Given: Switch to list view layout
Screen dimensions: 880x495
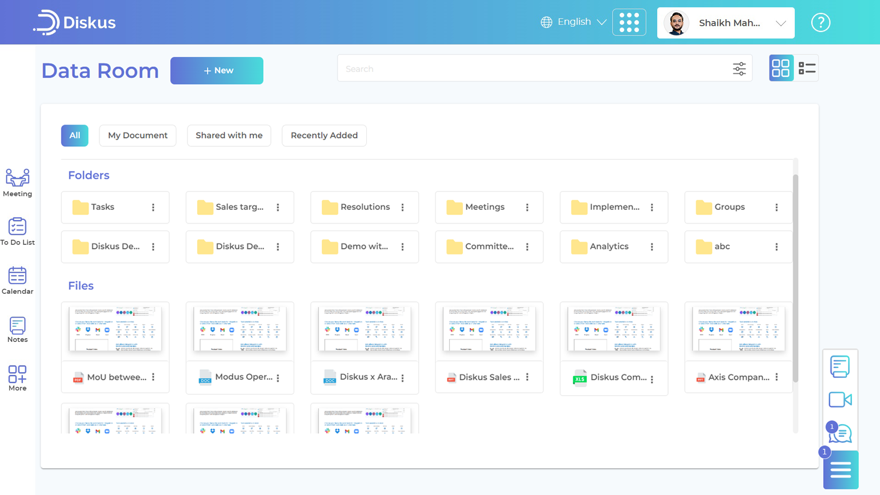Looking at the screenshot, I should pos(807,68).
